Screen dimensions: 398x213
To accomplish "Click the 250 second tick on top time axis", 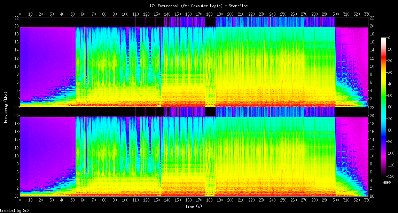I will click(x=283, y=14).
